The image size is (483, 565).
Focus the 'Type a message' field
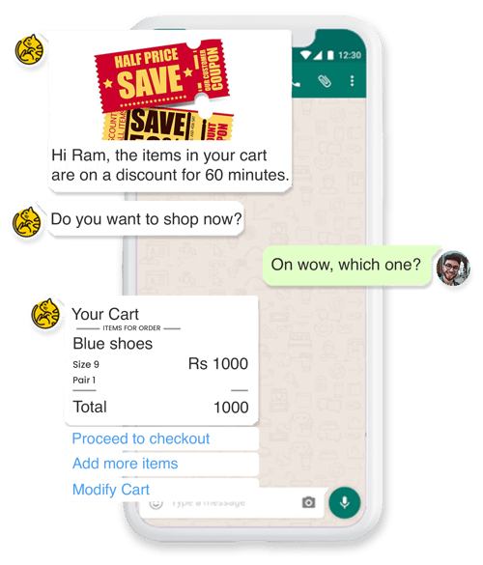[x=231, y=502]
